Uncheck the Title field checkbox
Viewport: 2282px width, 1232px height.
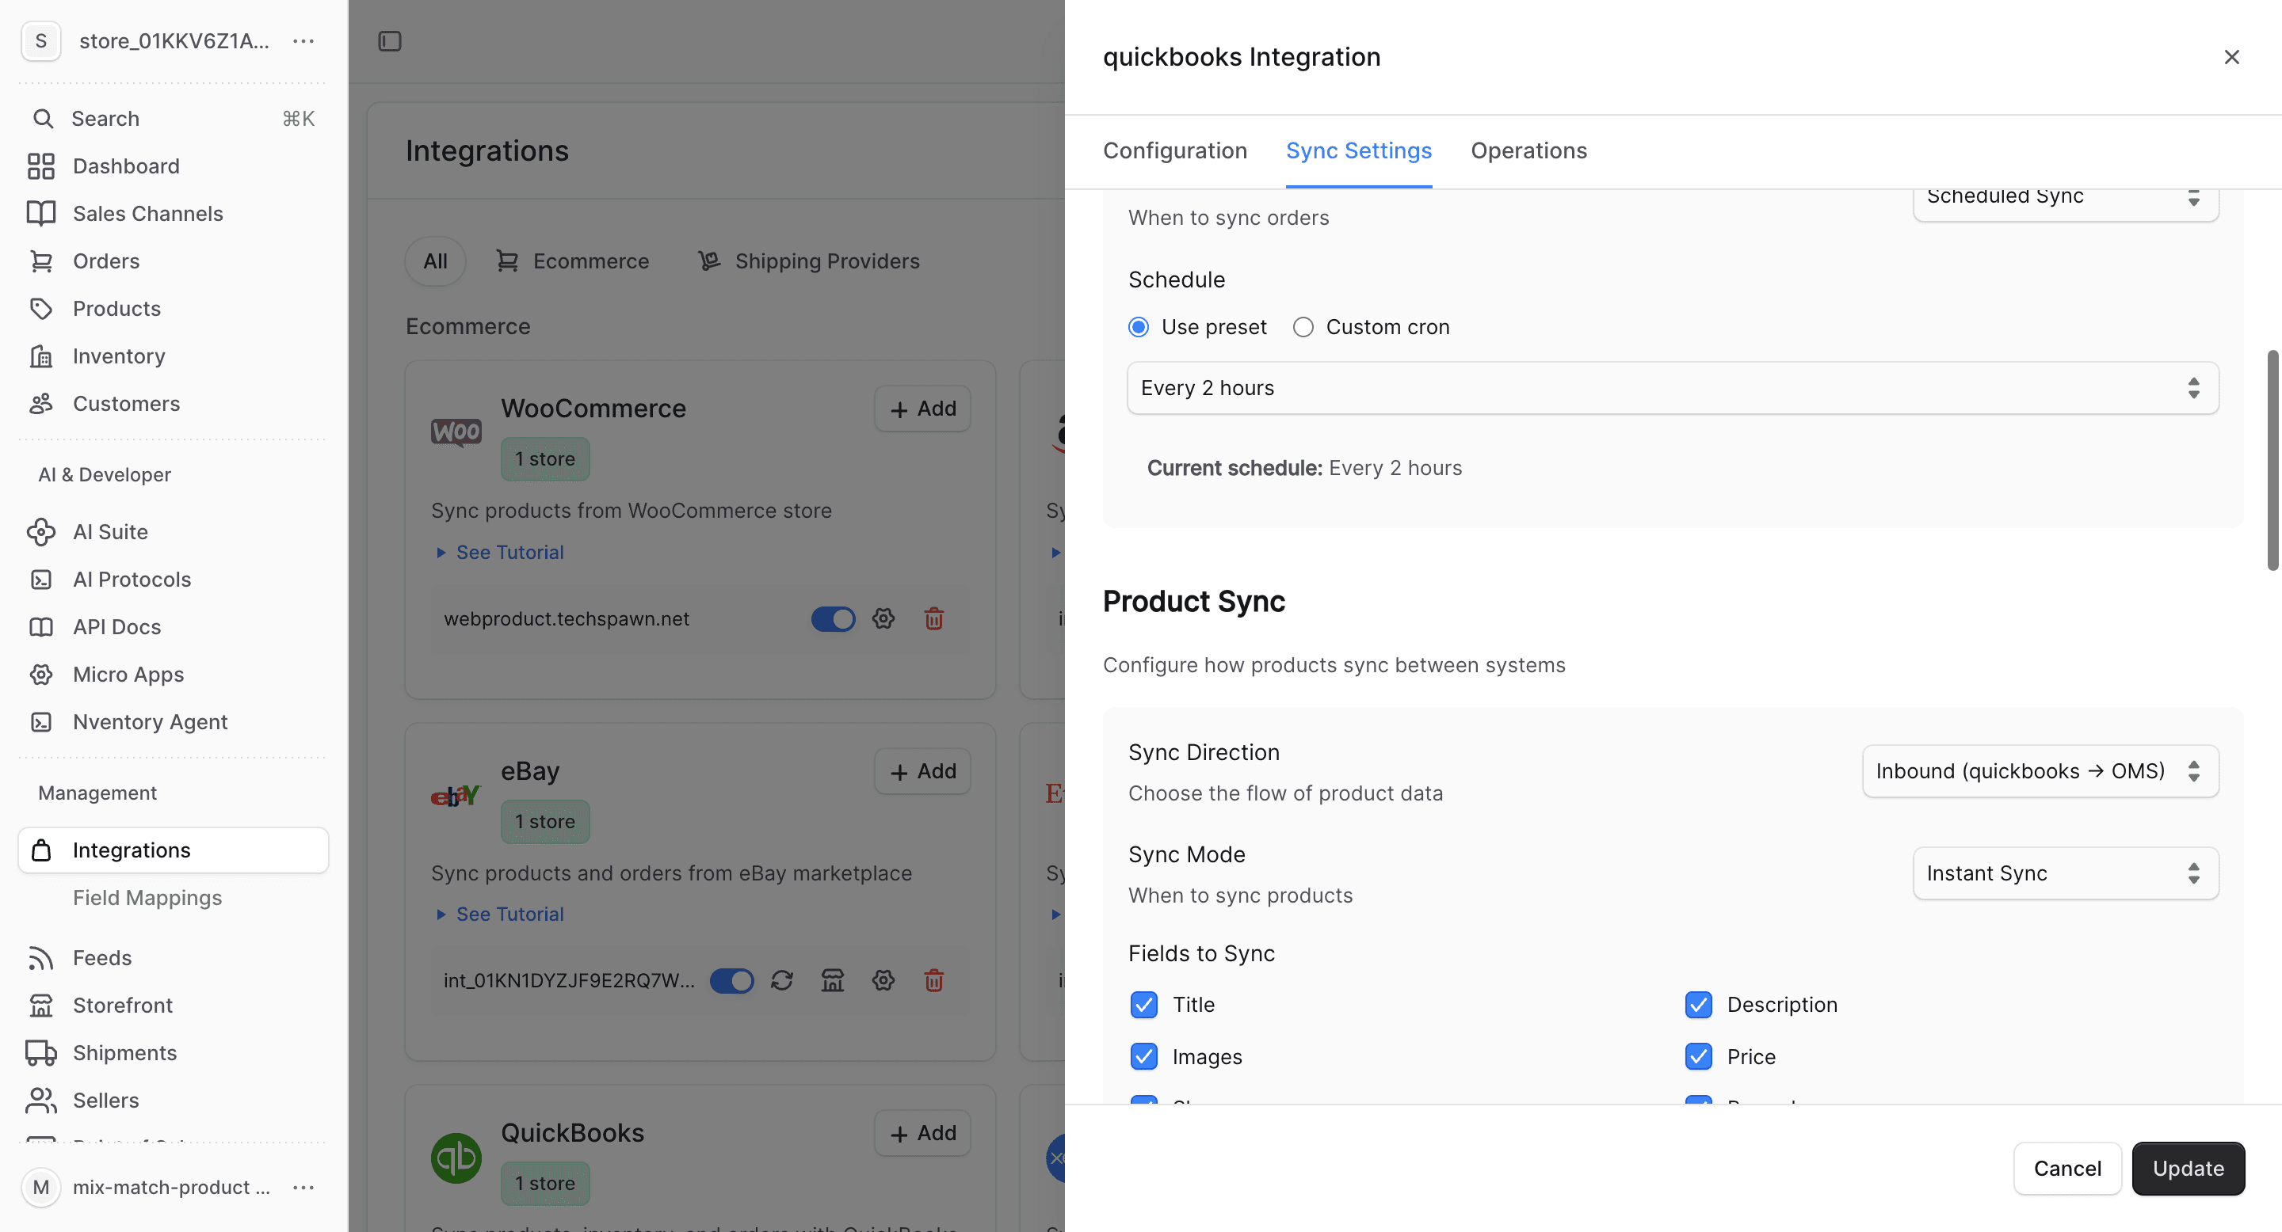[x=1143, y=1004]
